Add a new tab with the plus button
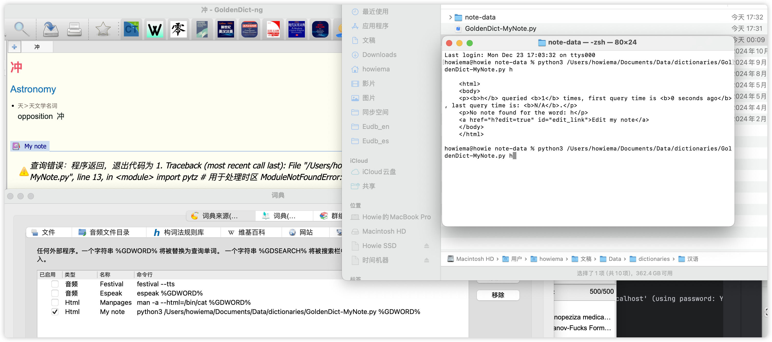772x342 pixels. point(14,47)
